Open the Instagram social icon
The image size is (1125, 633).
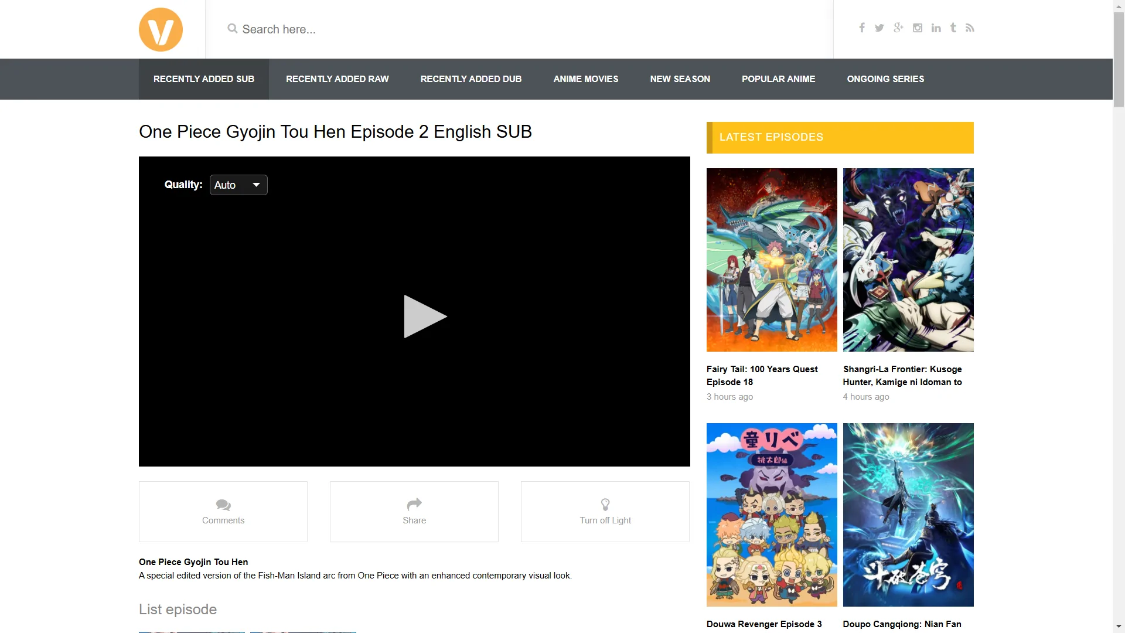(x=918, y=28)
